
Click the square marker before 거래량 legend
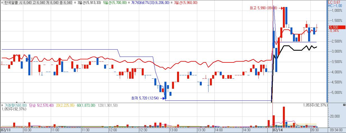2,105
